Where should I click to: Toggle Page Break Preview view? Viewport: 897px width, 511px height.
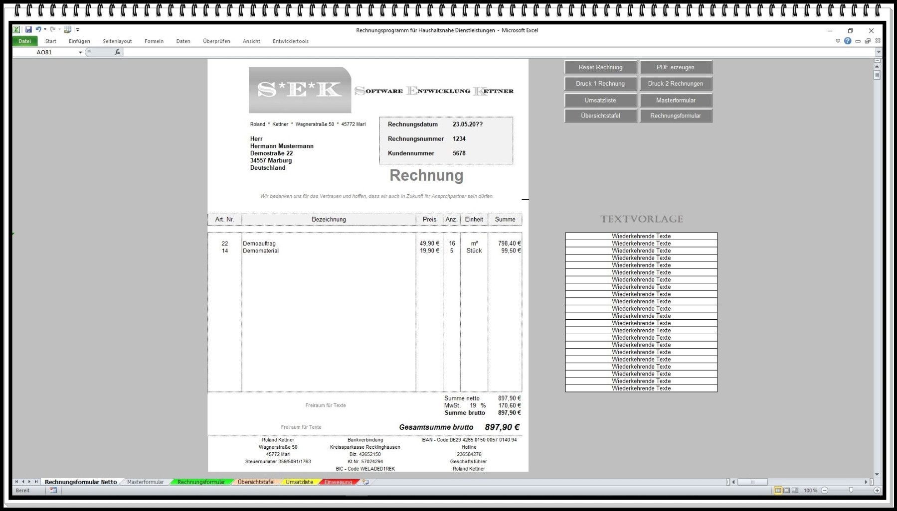(795, 491)
